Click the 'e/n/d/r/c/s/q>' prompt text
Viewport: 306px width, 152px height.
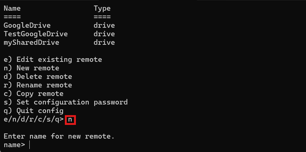(x=34, y=119)
